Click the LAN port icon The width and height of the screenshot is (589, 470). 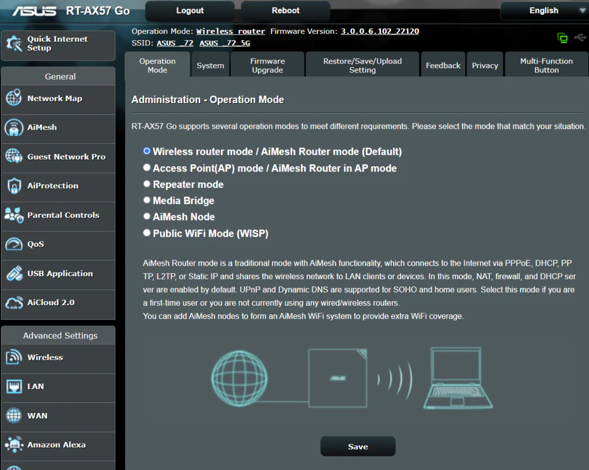coord(14,386)
